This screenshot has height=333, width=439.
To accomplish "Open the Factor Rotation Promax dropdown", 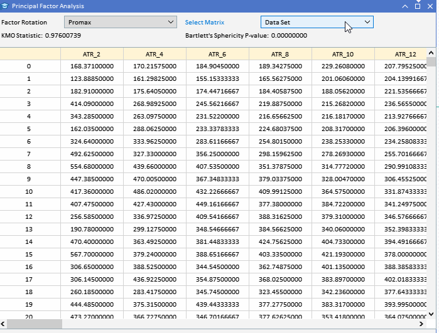I will pos(121,22).
